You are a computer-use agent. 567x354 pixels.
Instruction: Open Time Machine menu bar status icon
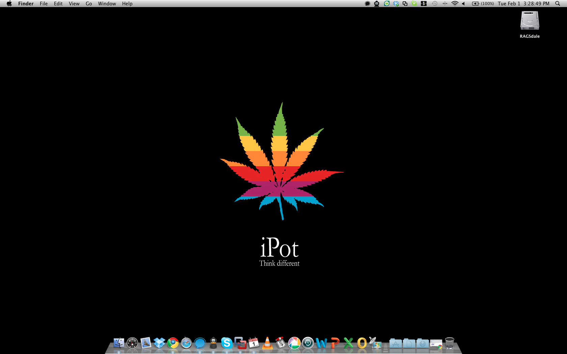click(x=435, y=3)
